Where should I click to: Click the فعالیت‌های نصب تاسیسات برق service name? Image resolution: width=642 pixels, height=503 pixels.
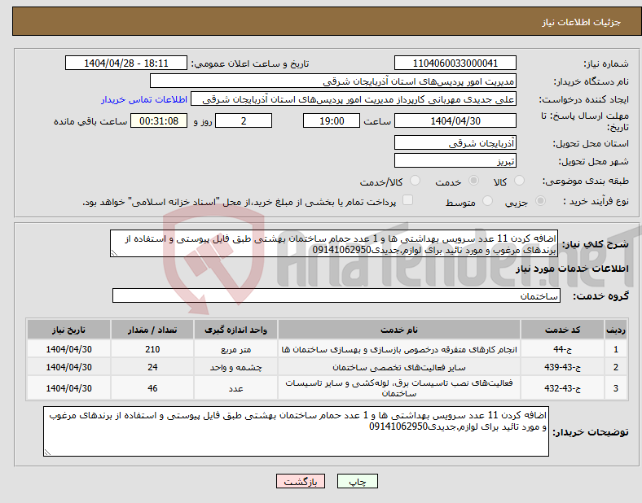pyautogui.click(x=399, y=388)
